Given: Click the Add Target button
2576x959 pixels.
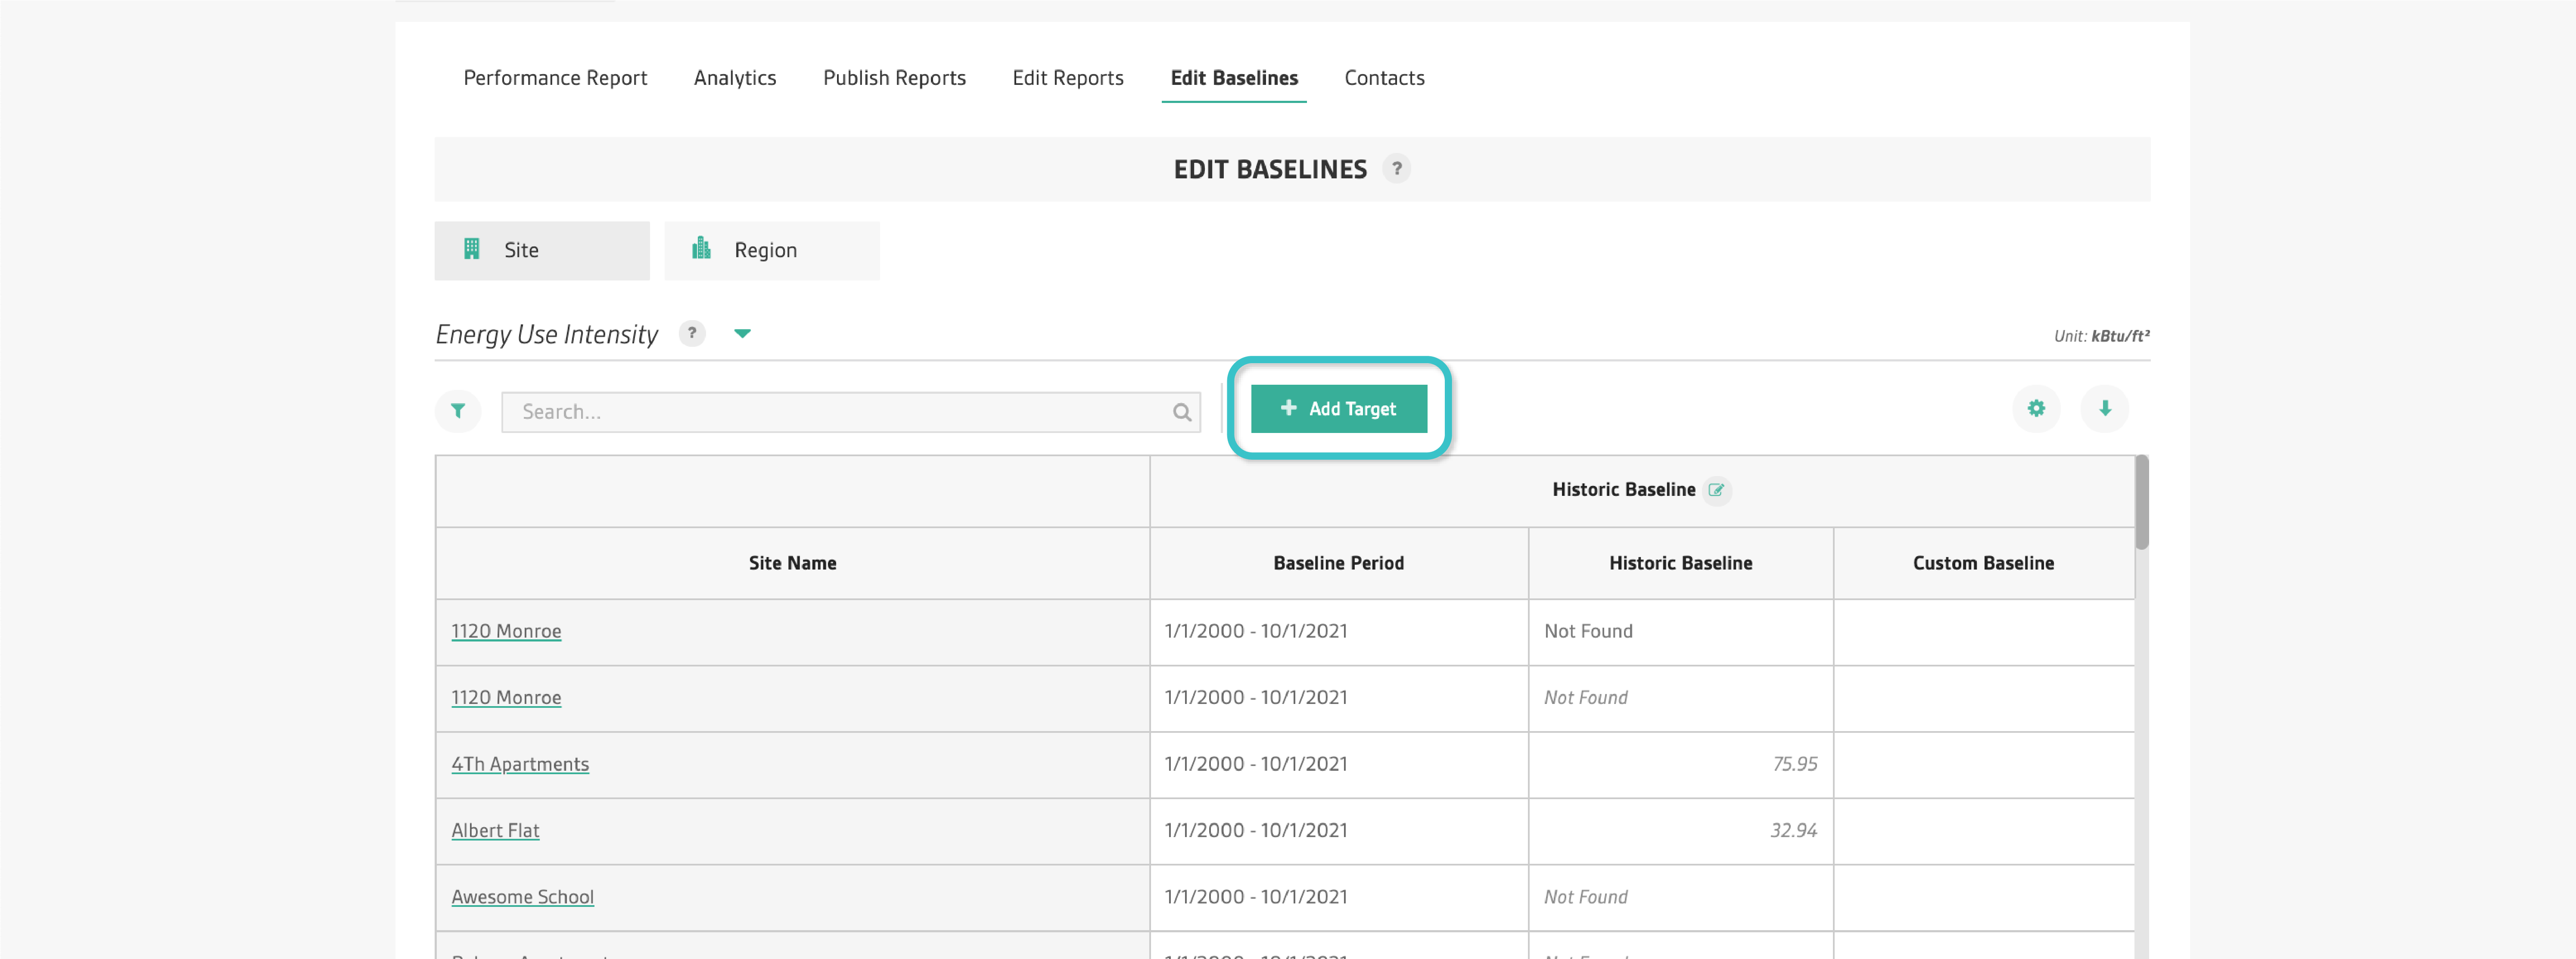Looking at the screenshot, I should [1338, 409].
